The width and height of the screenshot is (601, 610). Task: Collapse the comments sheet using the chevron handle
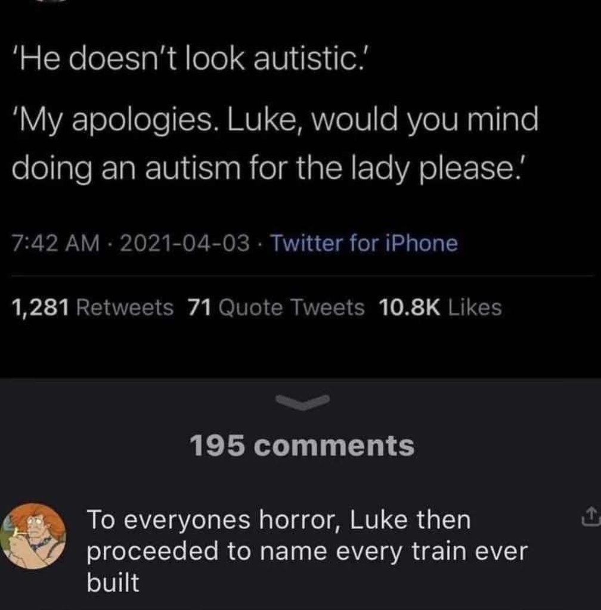302,402
